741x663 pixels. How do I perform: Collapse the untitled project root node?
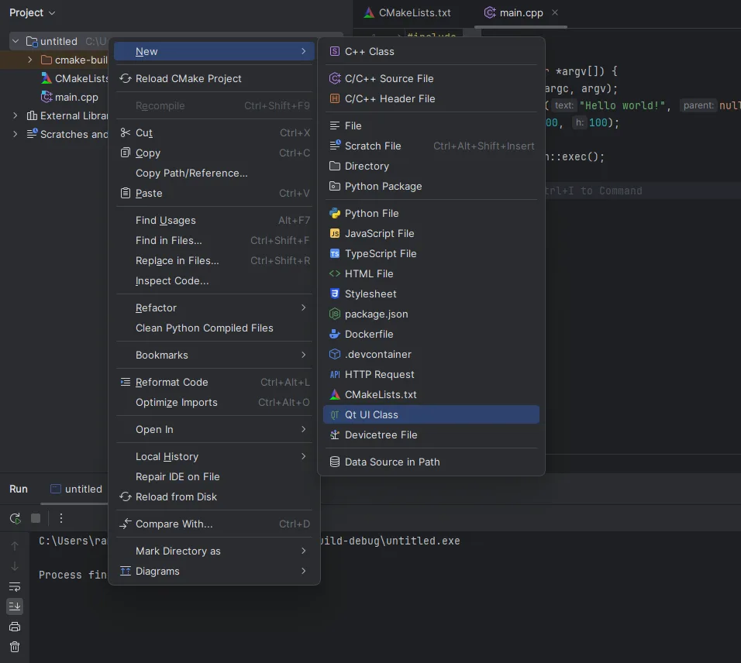(16, 41)
